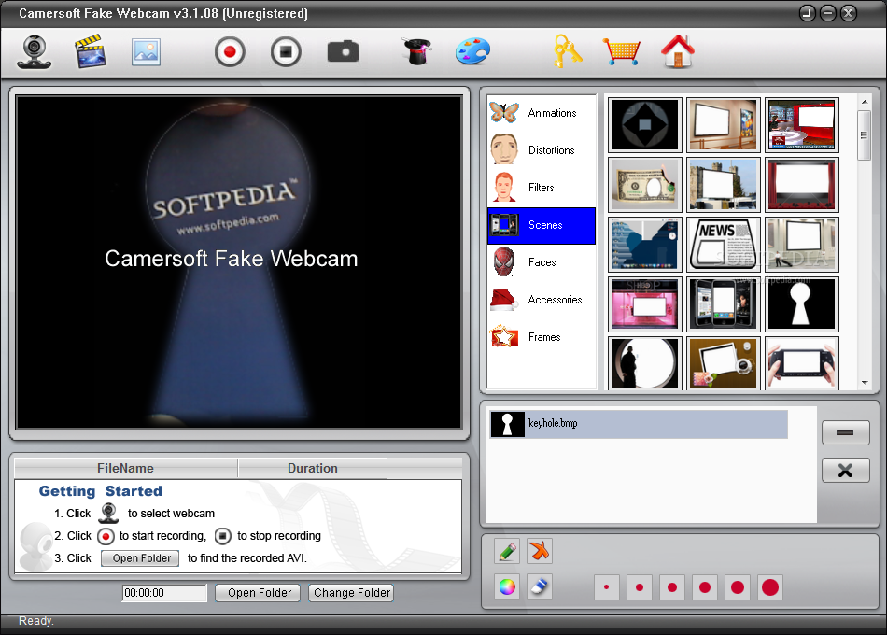Take a snapshot with the camera icon
The image size is (887, 635).
[343, 52]
